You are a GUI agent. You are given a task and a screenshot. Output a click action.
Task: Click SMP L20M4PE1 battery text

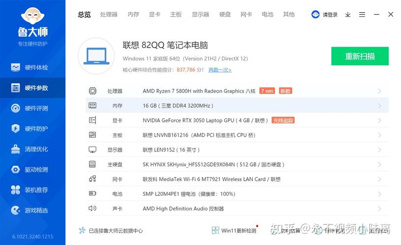[x=189, y=194]
